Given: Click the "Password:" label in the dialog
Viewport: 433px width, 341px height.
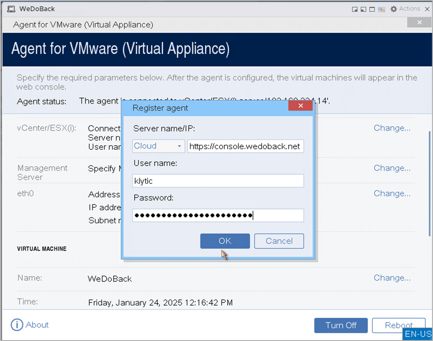Looking at the screenshot, I should [x=154, y=198].
